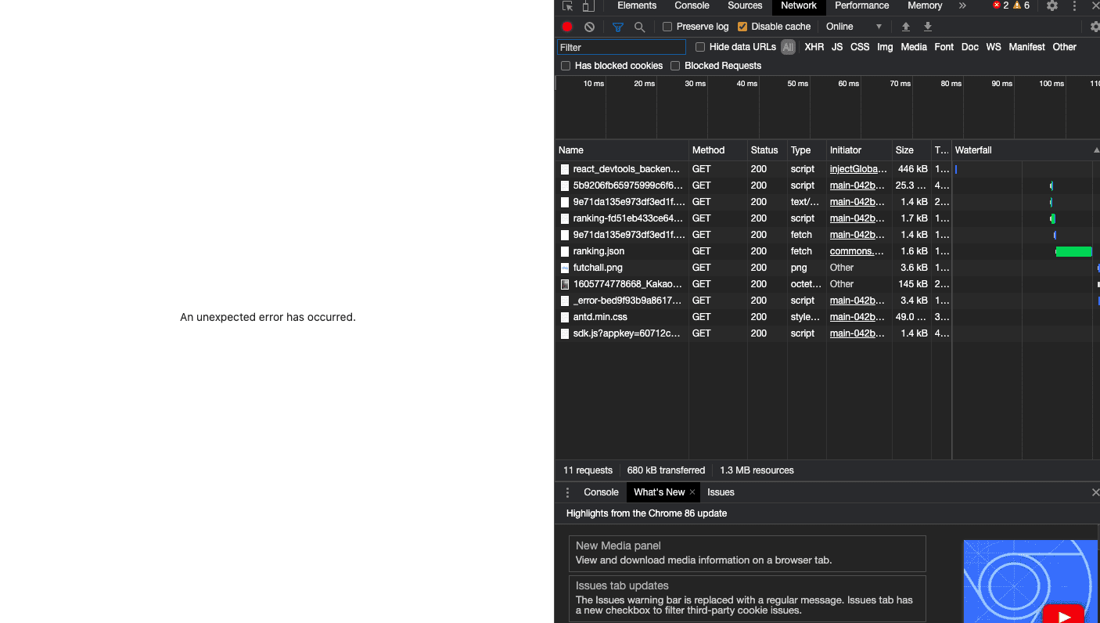Uncheck the Disable cache checkbox
The image size is (1100, 623).
point(742,27)
